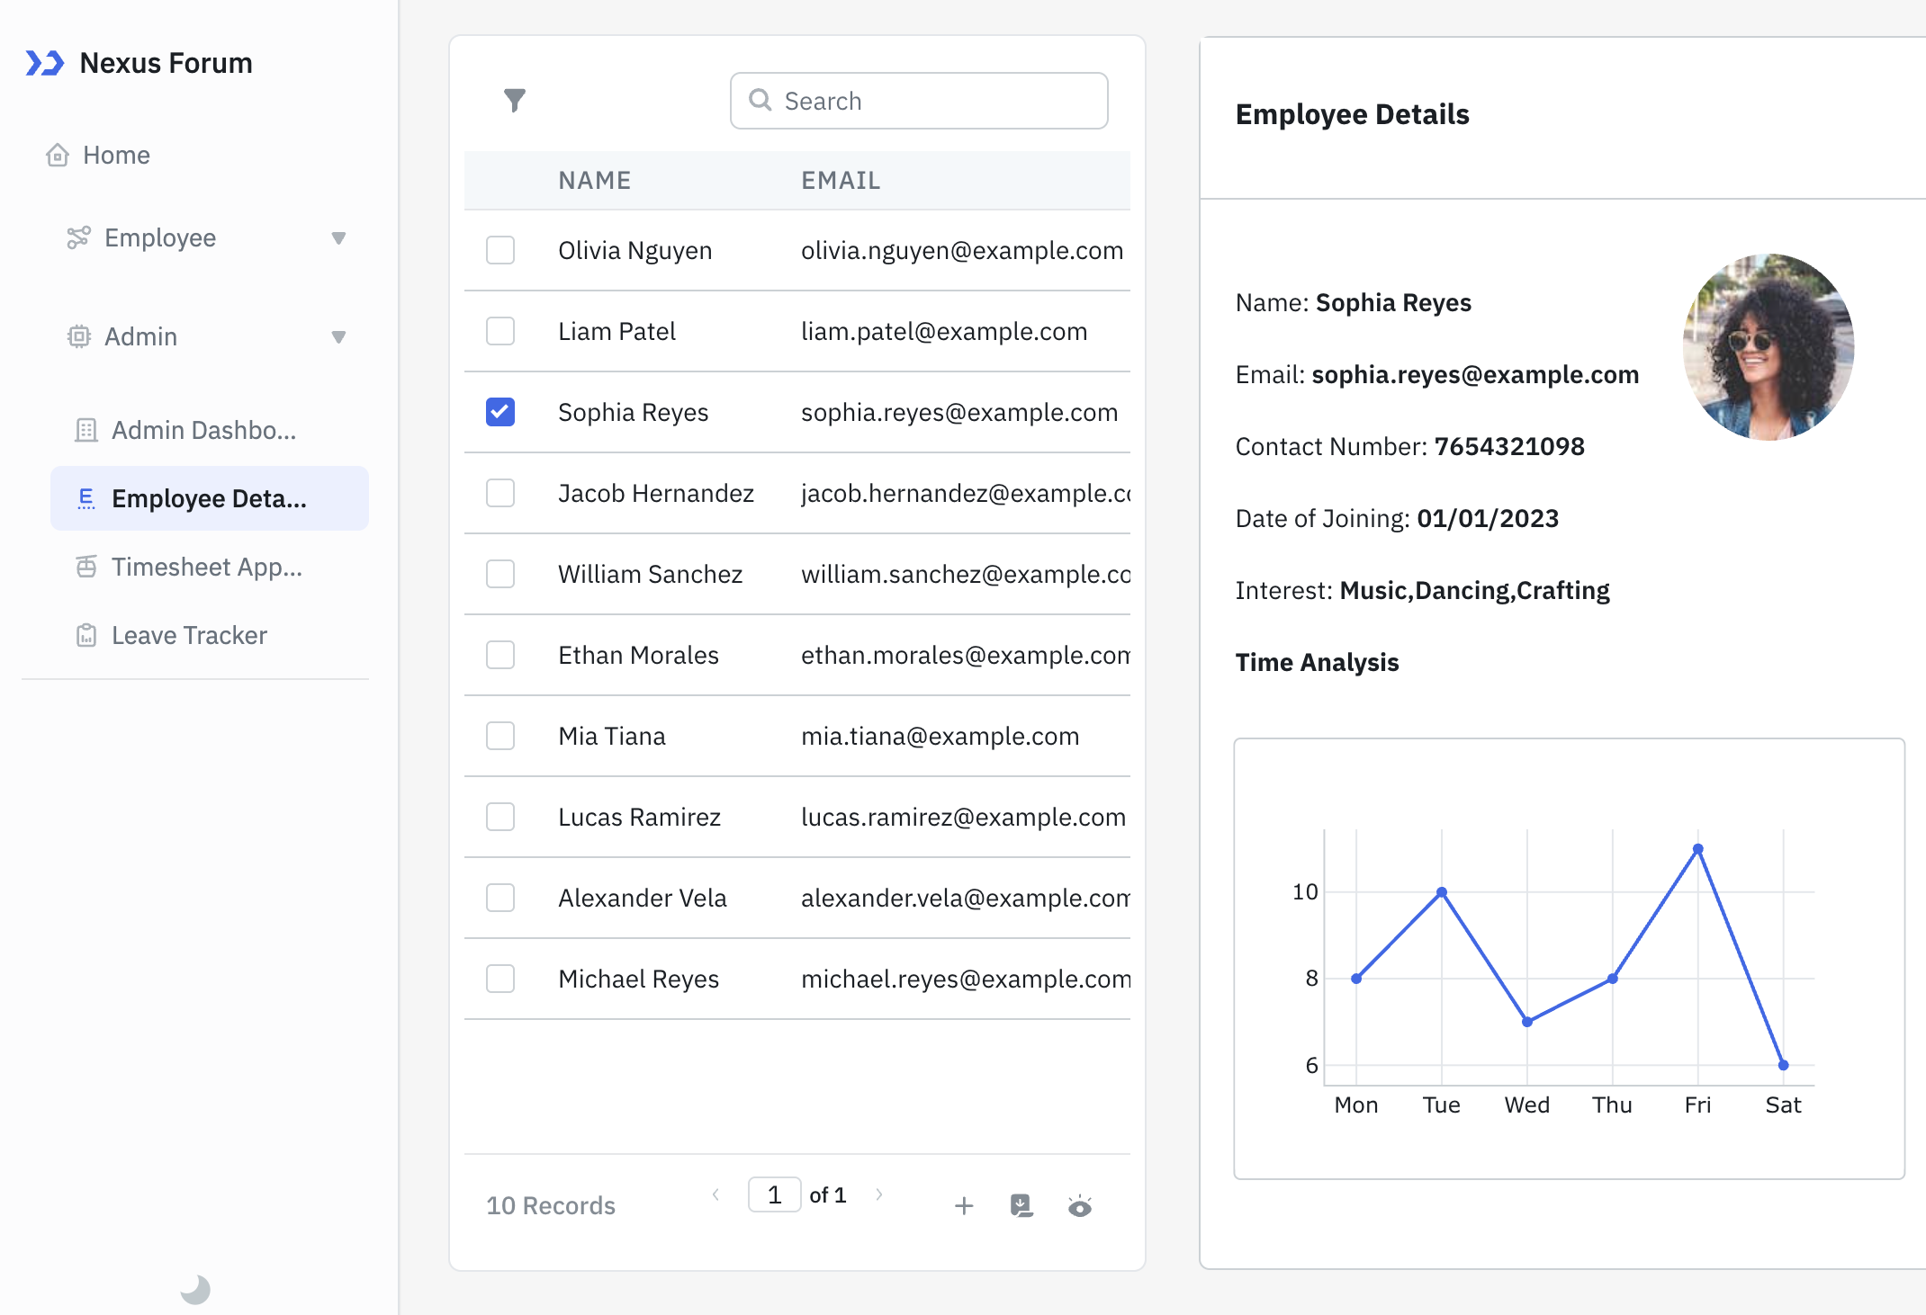Click inside the Search field

918,101
